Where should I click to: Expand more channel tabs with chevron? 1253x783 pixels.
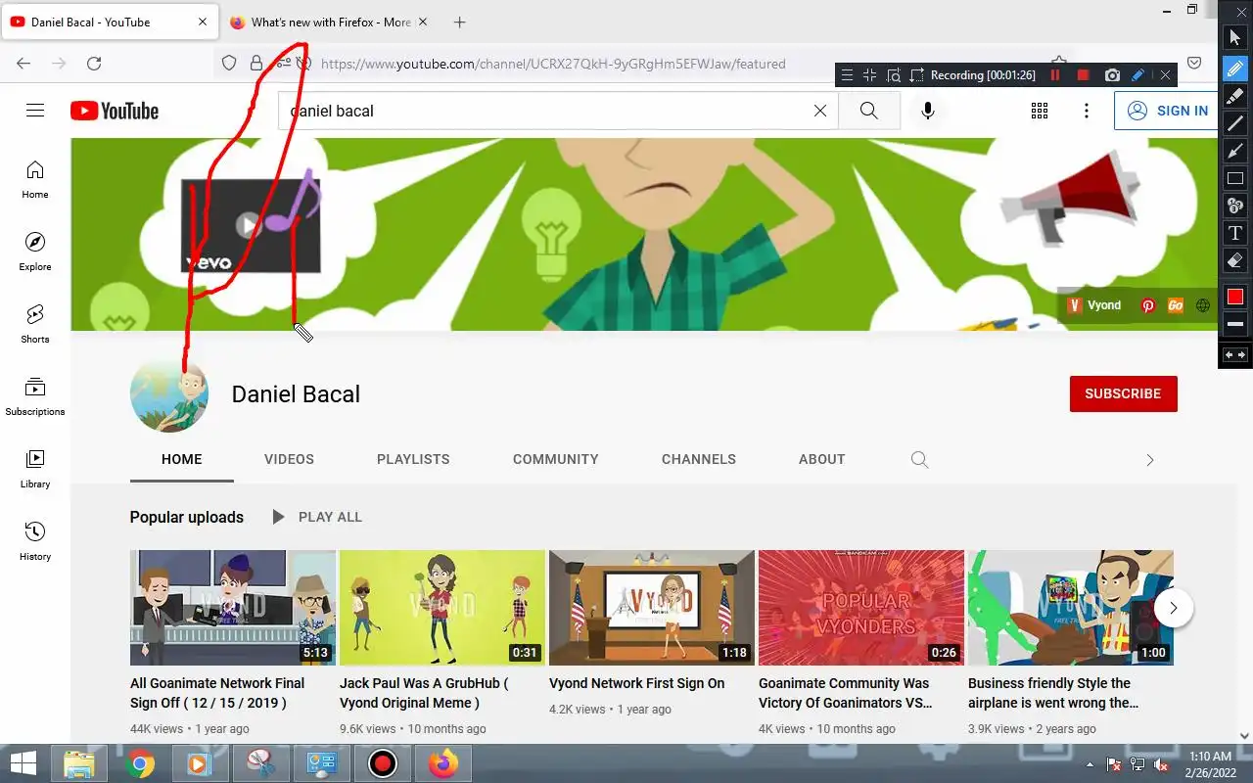click(1150, 459)
